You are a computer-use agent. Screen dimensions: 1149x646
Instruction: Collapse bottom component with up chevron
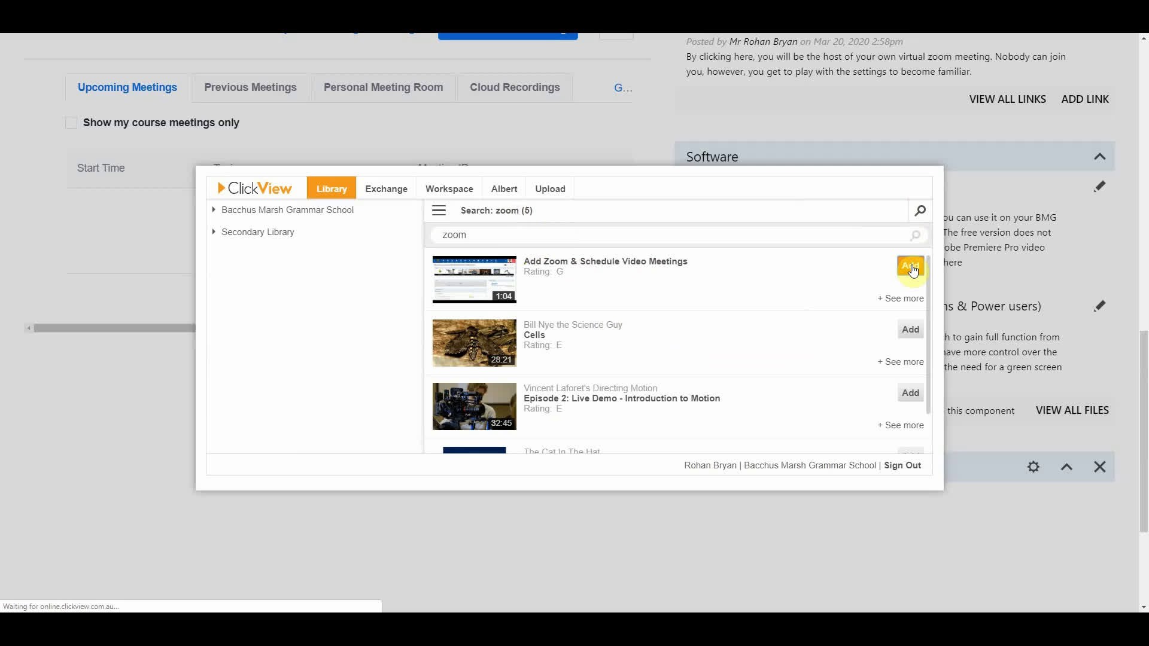[1066, 467]
